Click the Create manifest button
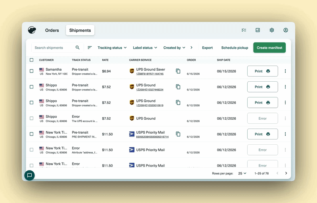Screen dimensions: 317x203 click(269, 48)
